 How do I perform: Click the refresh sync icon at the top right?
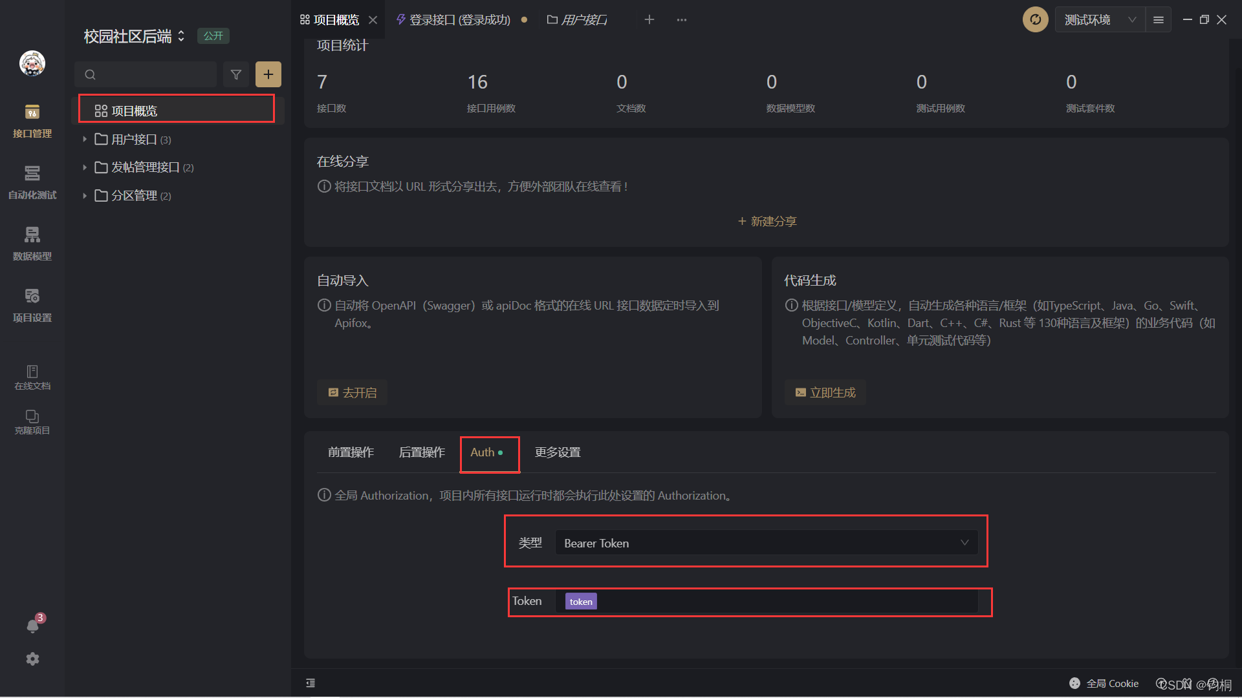[1035, 19]
